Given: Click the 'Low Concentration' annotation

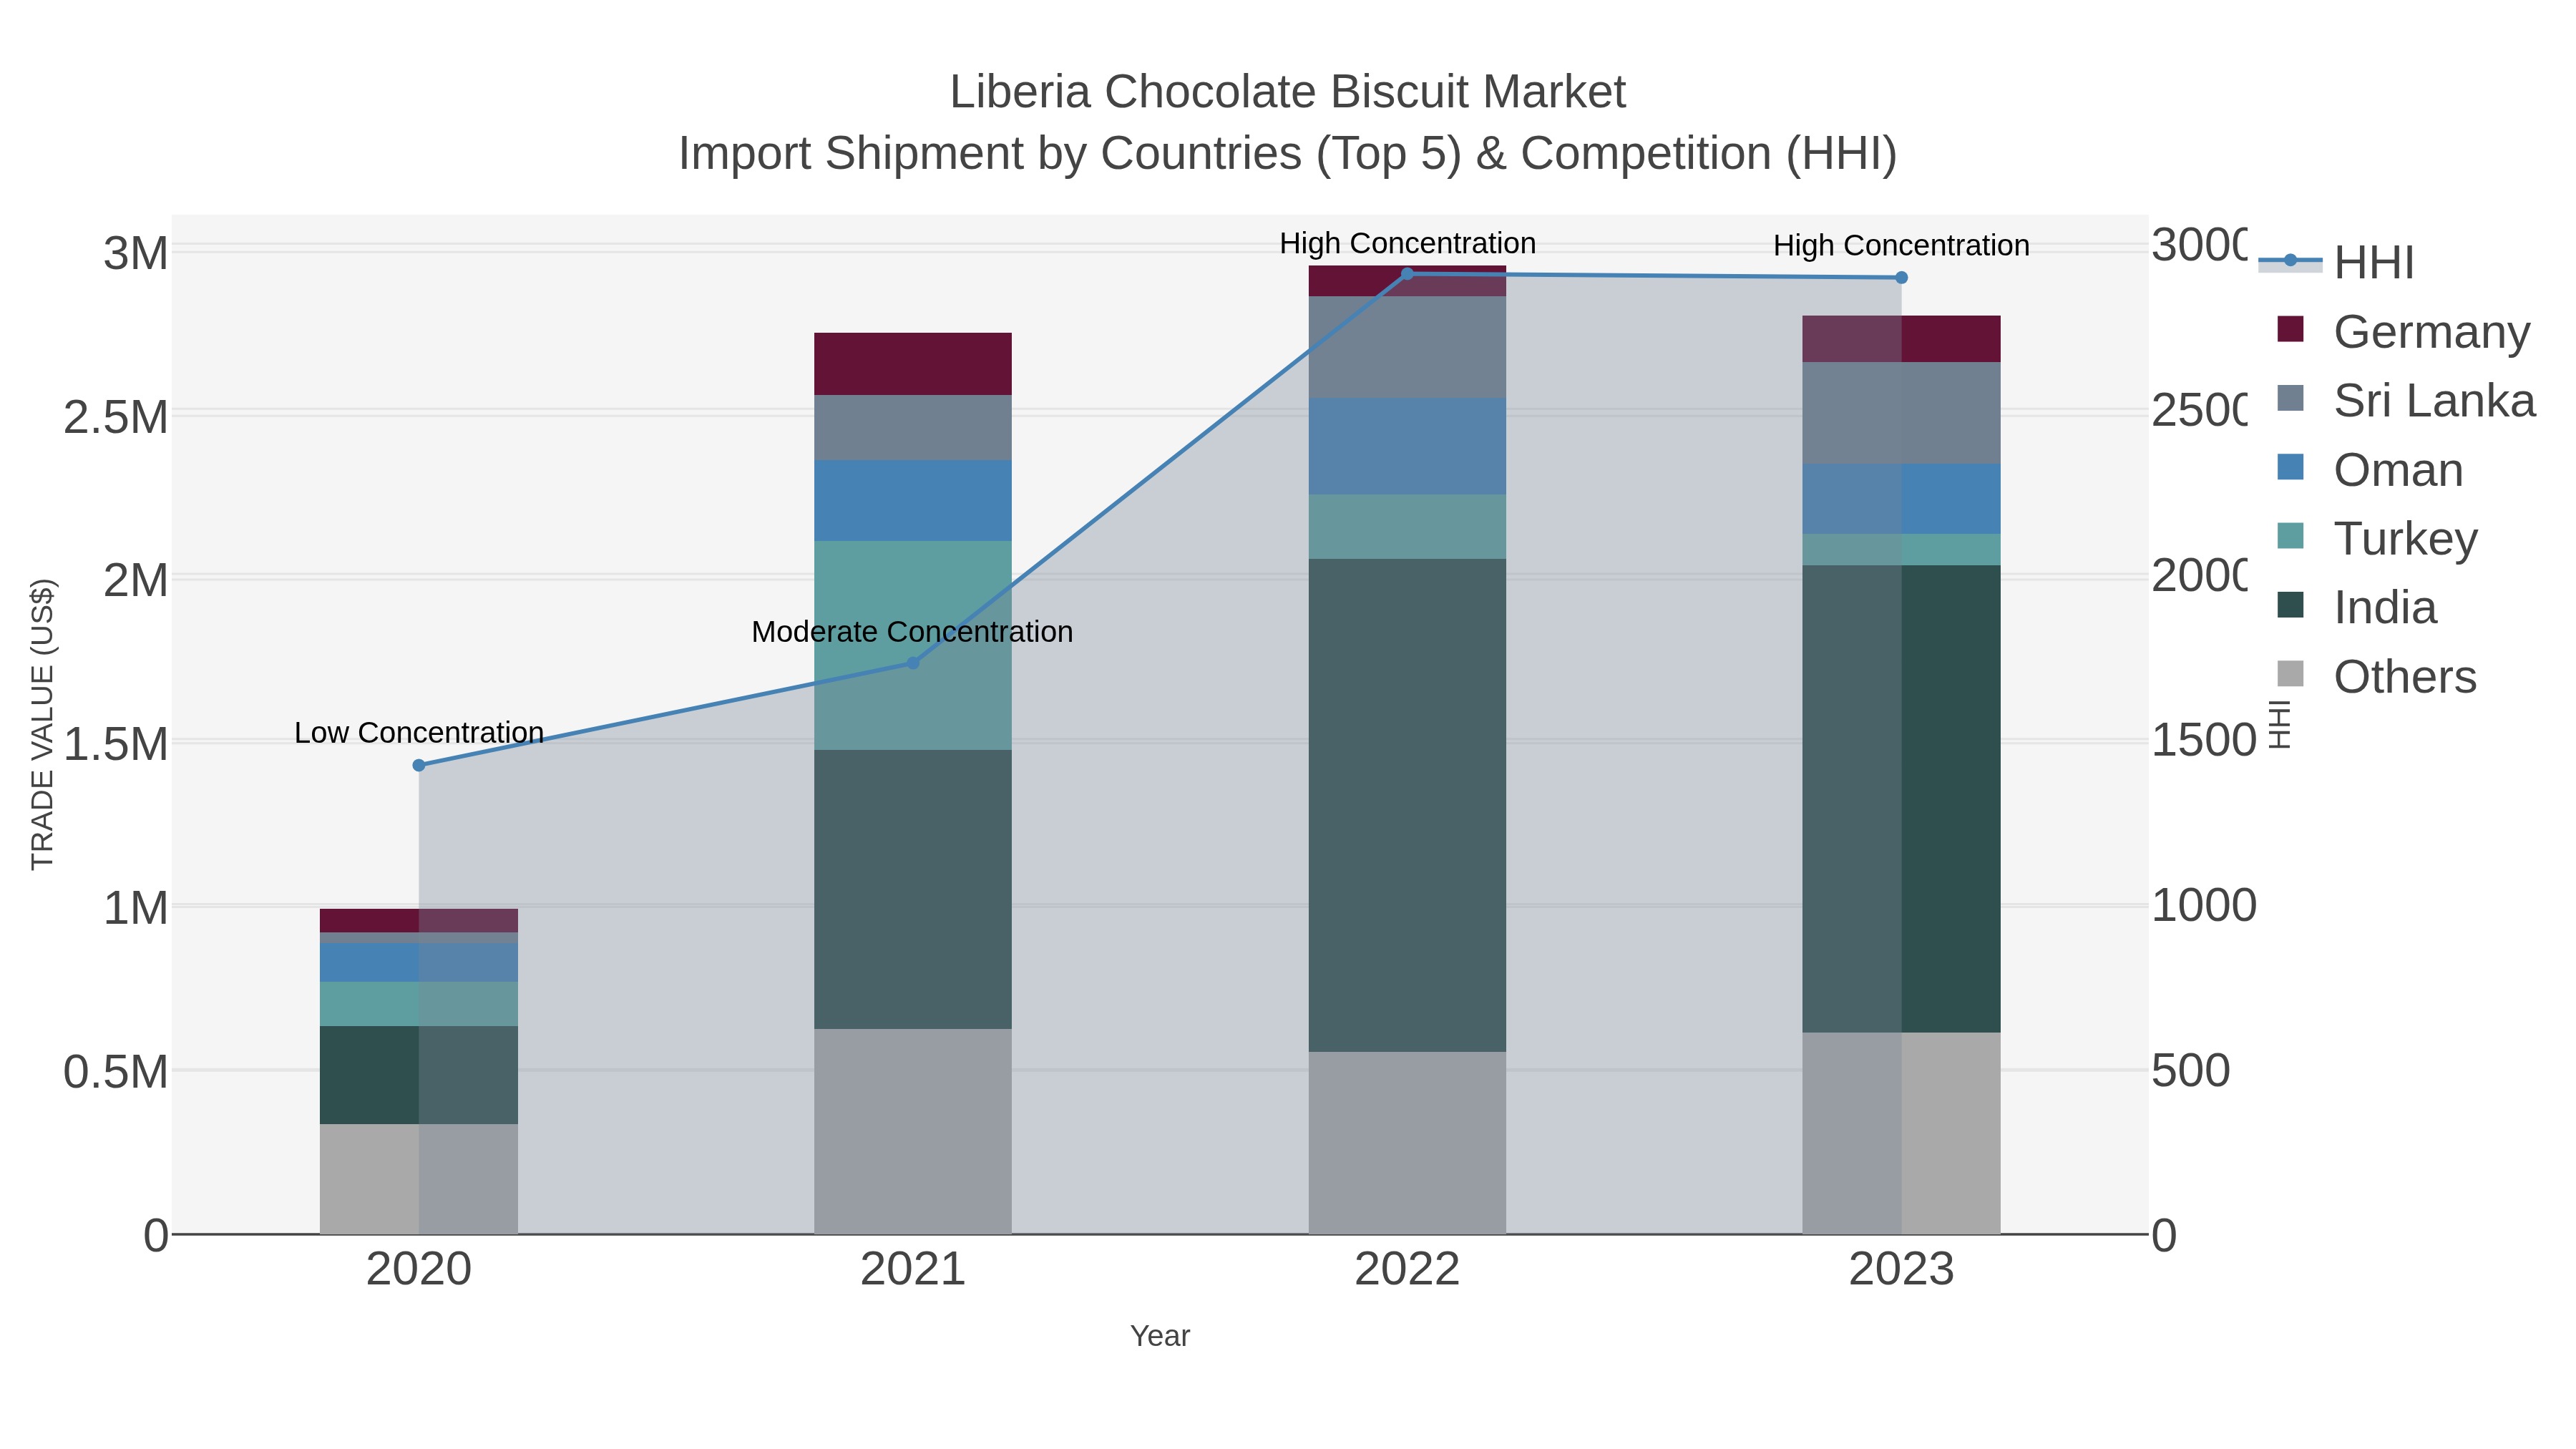Looking at the screenshot, I should [x=419, y=733].
